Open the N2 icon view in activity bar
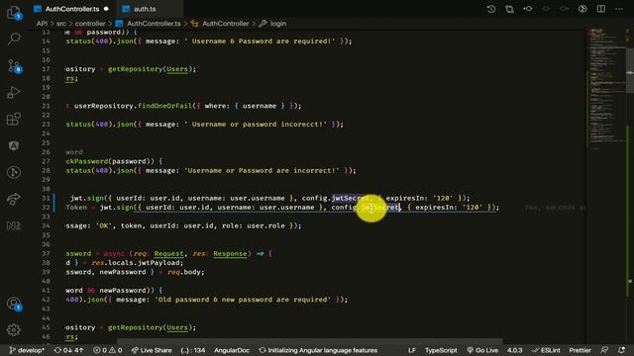 tap(13, 225)
